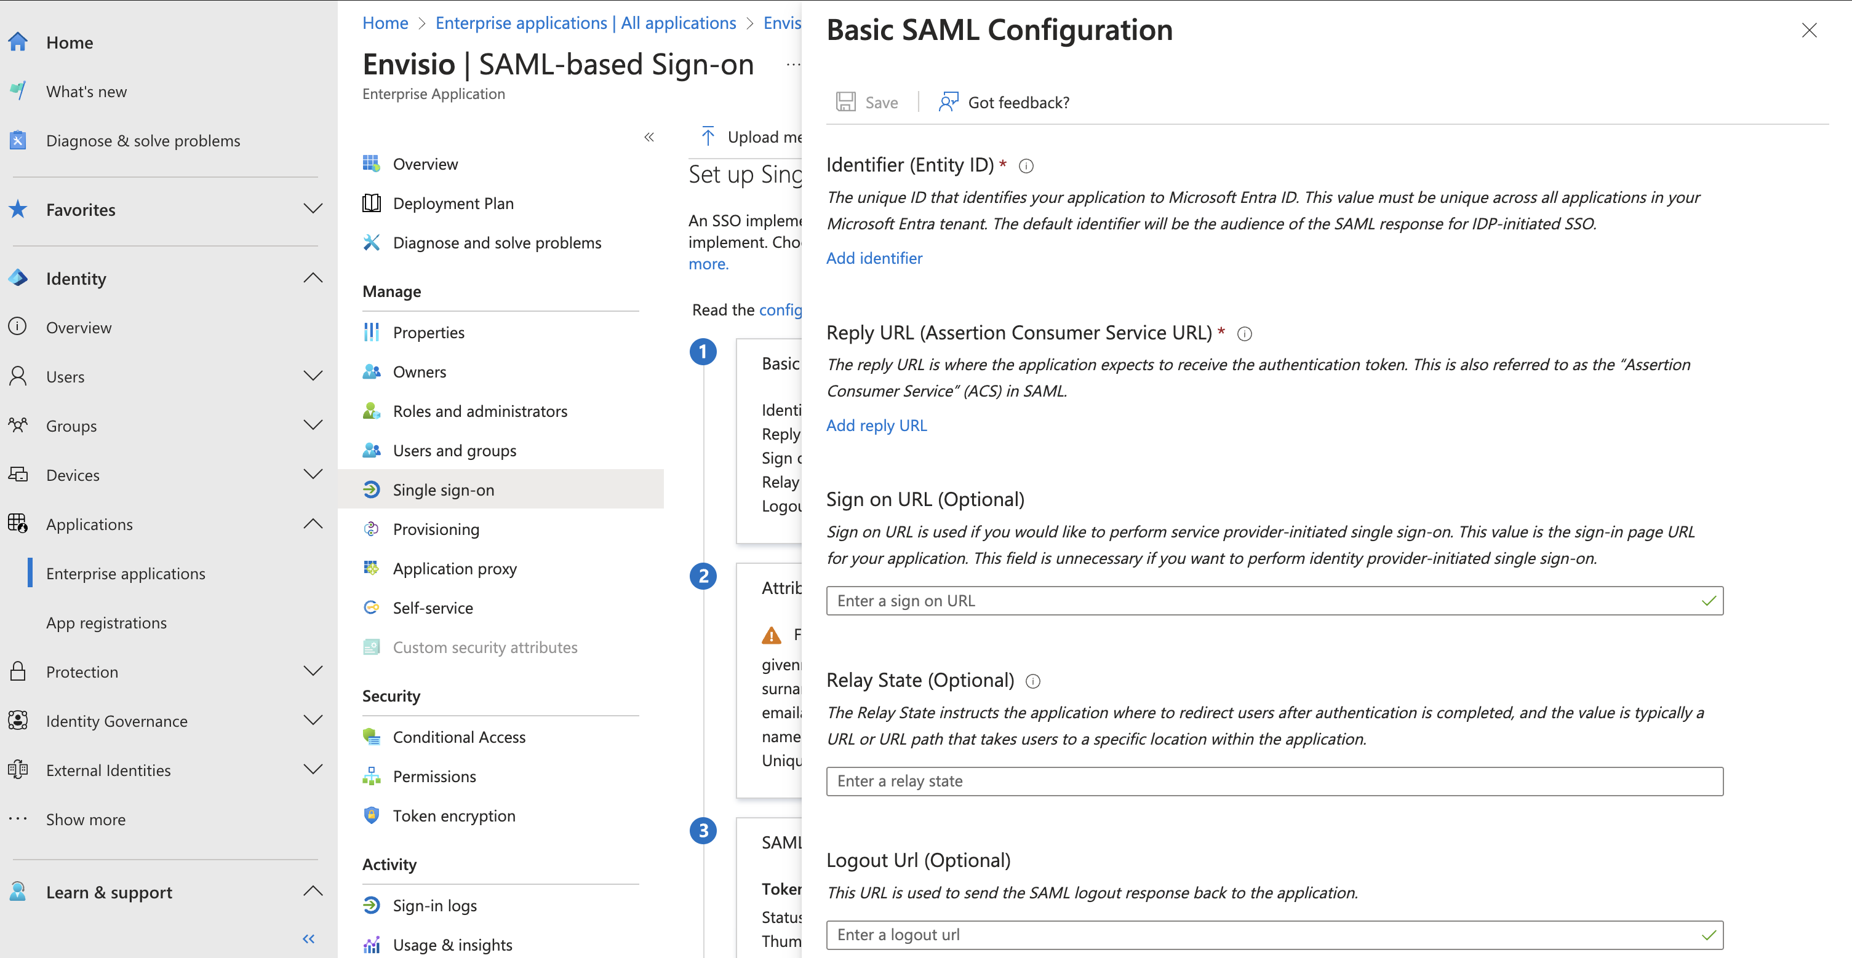1852x958 pixels.
Task: Click the Applications grid icon
Action: tap(18, 523)
